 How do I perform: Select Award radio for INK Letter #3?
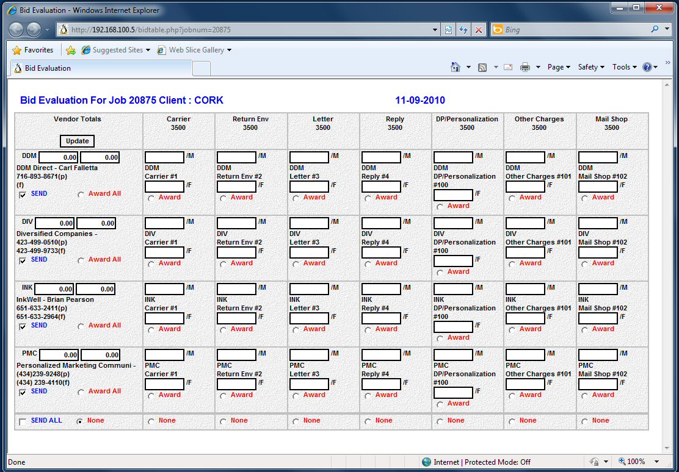pos(296,330)
